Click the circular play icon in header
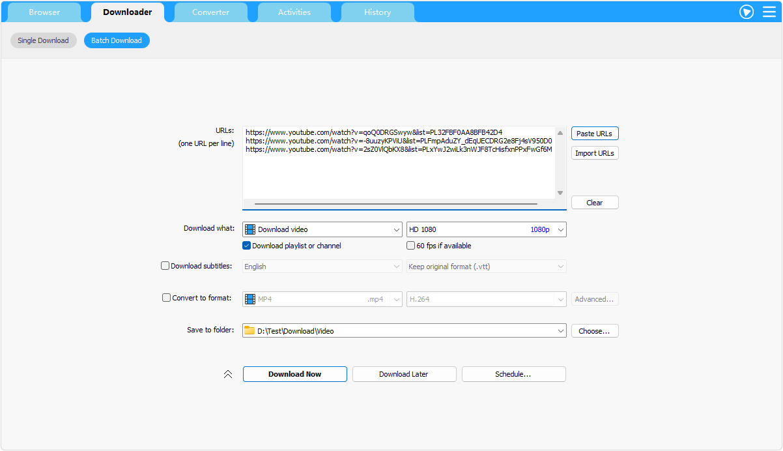 coord(747,12)
